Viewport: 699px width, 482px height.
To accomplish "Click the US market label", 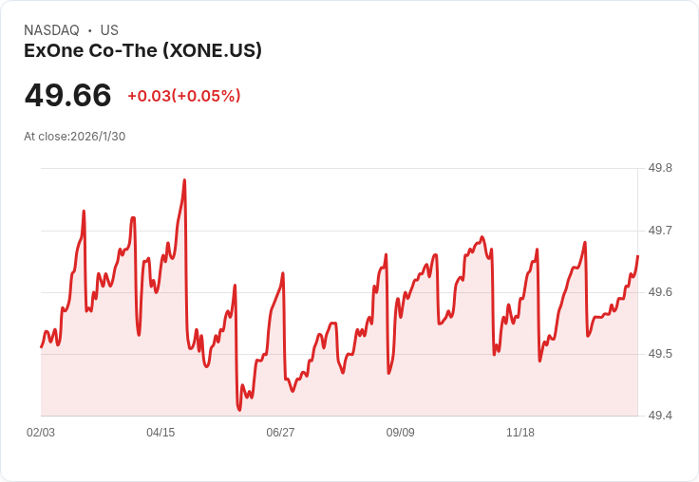I will (109, 30).
